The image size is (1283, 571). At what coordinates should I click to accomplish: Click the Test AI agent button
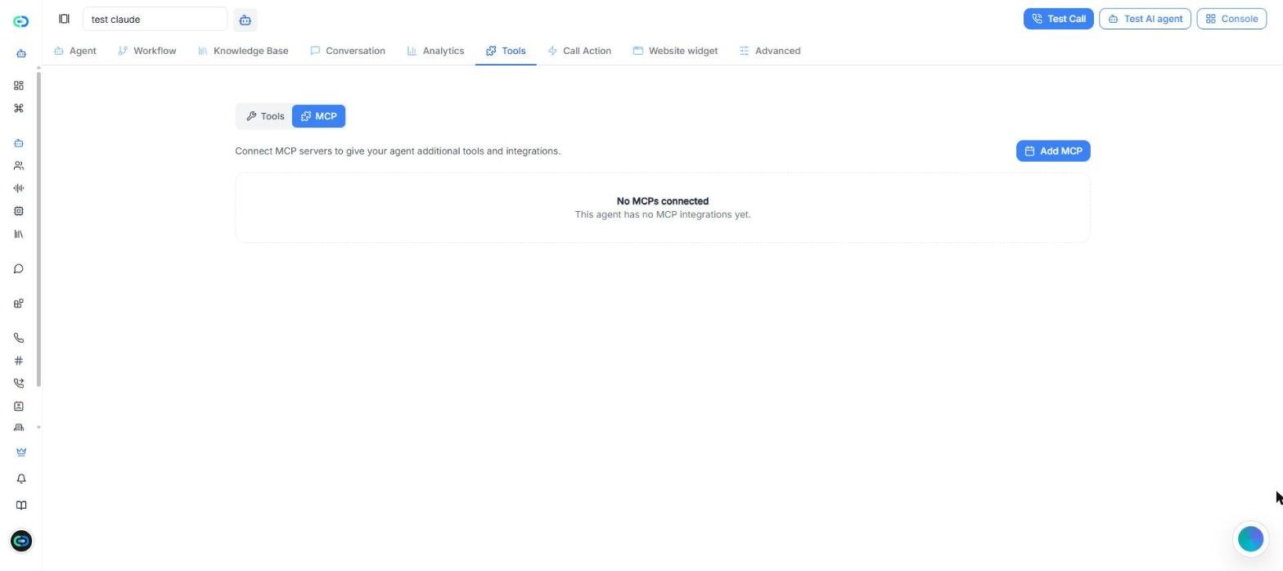(x=1145, y=19)
